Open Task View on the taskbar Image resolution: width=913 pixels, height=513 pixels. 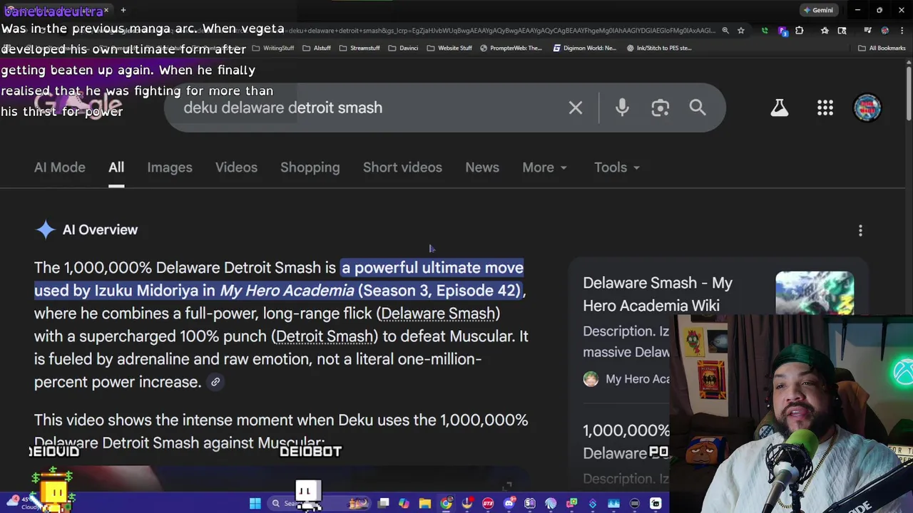383,504
